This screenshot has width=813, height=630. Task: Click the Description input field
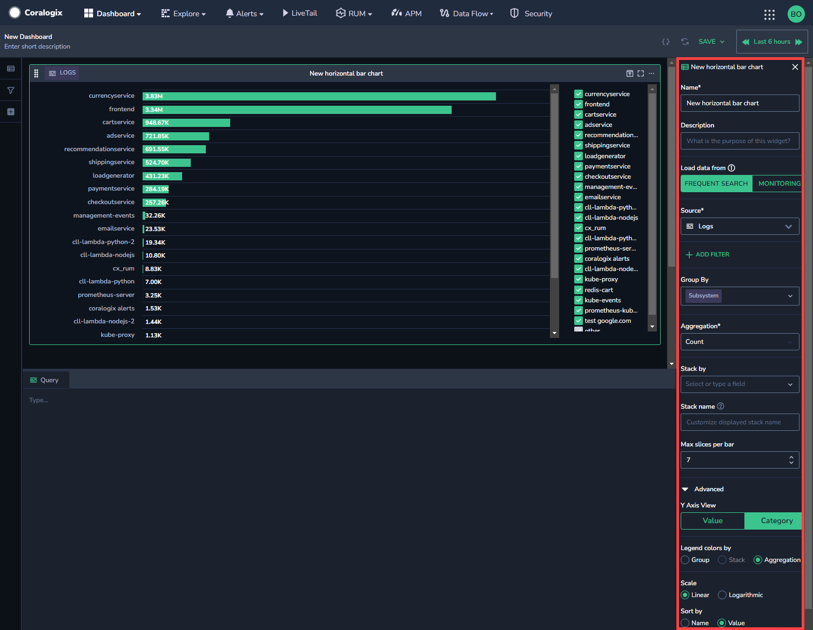(740, 141)
